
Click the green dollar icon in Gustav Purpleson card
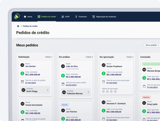pos(104,73)
